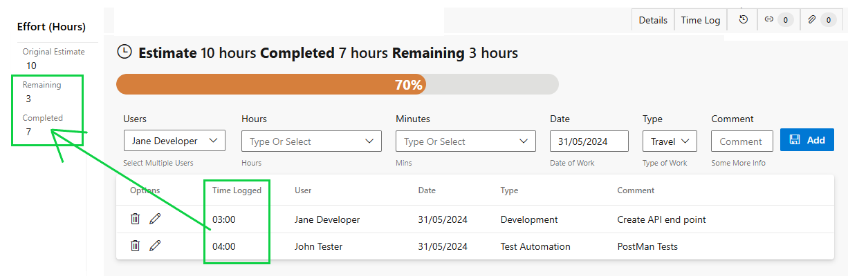Image resolution: width=848 pixels, height=276 pixels.
Task: Click the Time Logged column header
Action: (237, 190)
